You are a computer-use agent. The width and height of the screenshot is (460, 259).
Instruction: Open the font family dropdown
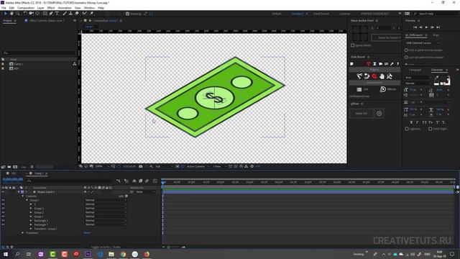point(418,78)
